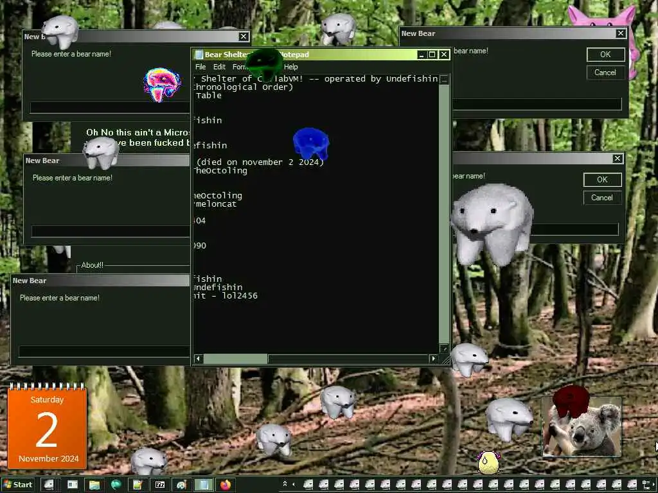Click the dark red bear above the koala
The height and width of the screenshot is (493, 658).
(571, 402)
